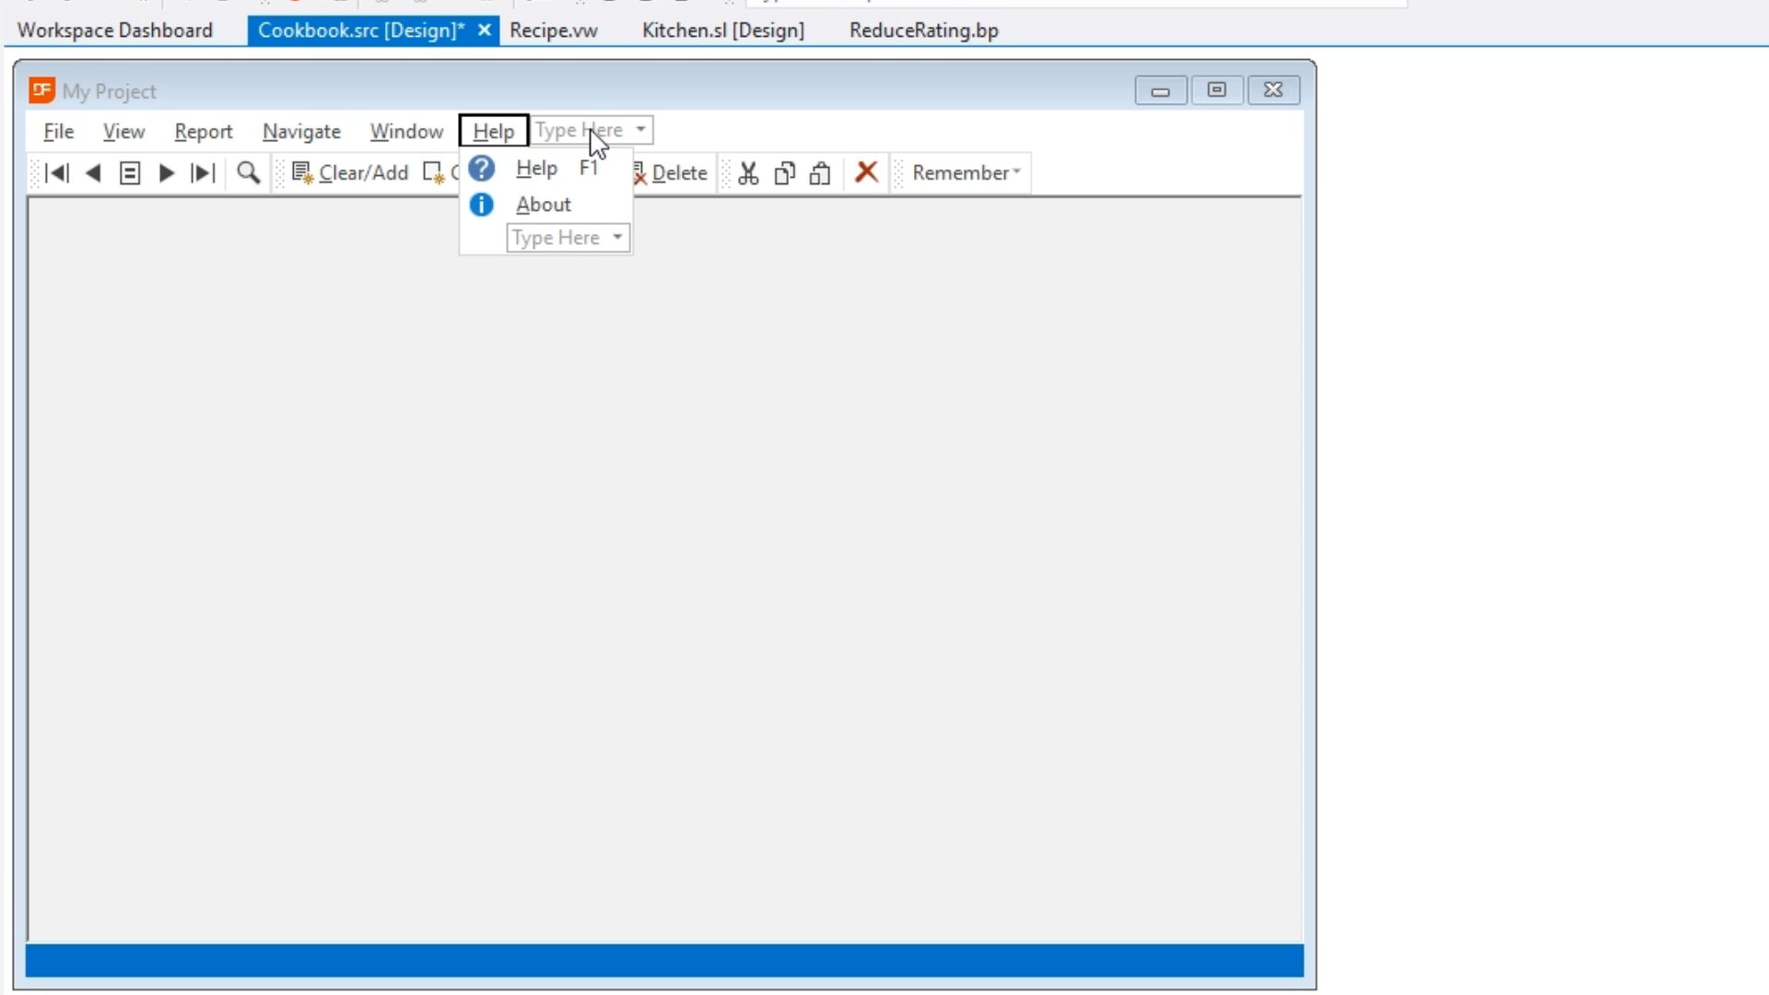Click the red X toolbar icon
The height and width of the screenshot is (995, 1769).
[x=866, y=172]
